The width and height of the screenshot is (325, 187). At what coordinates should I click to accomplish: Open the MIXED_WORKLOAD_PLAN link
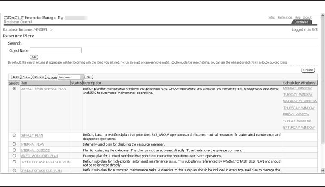pyautogui.click(x=39, y=156)
